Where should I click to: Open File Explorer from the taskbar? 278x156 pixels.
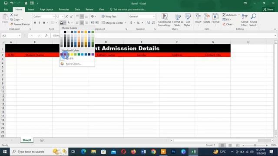(x=93, y=152)
